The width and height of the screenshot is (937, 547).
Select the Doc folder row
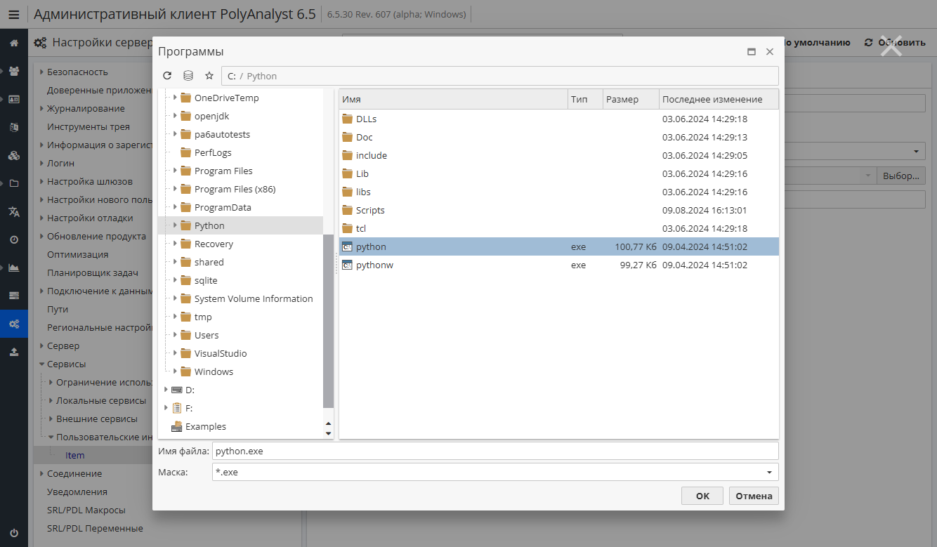pos(558,137)
